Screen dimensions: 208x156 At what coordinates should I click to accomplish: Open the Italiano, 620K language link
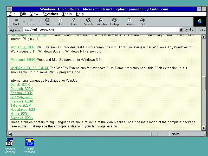tap(21, 106)
